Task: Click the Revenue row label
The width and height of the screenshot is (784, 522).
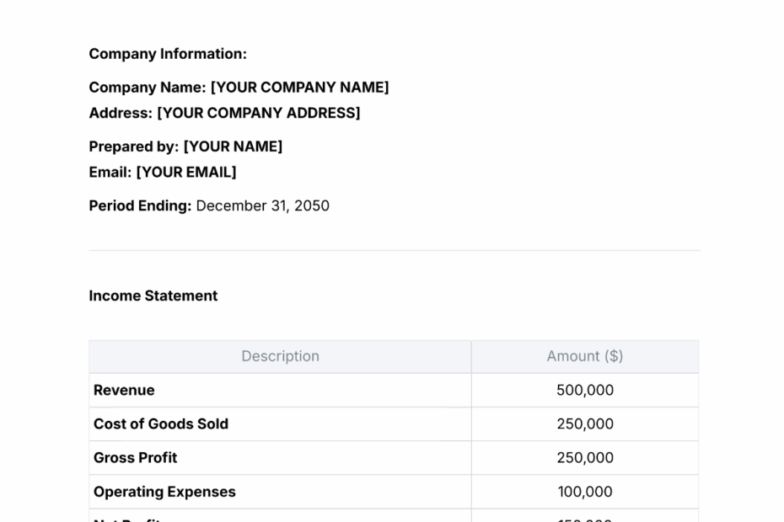Action: pyautogui.click(x=124, y=390)
